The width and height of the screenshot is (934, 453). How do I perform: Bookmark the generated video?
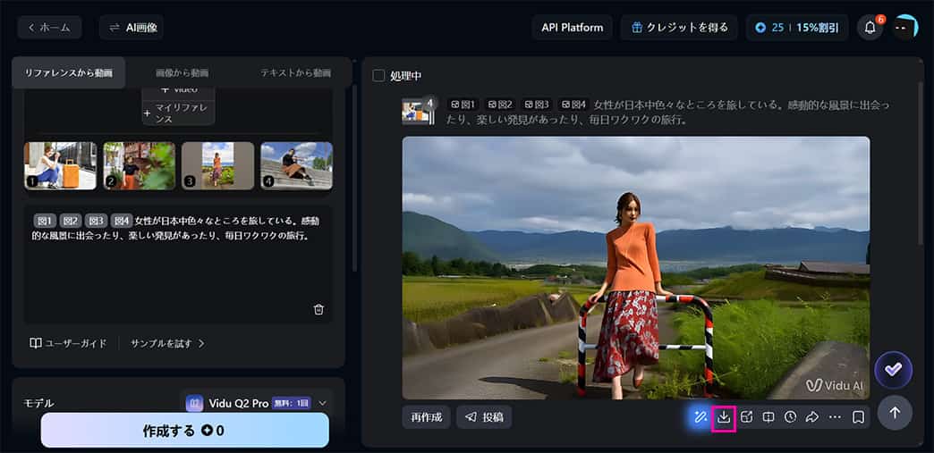click(858, 417)
